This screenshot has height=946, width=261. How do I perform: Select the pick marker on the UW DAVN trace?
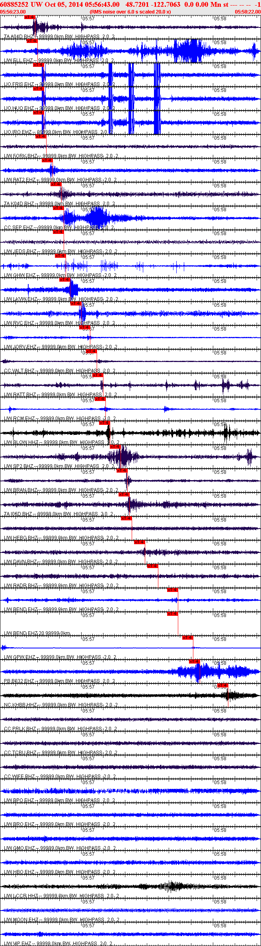click(140, 542)
